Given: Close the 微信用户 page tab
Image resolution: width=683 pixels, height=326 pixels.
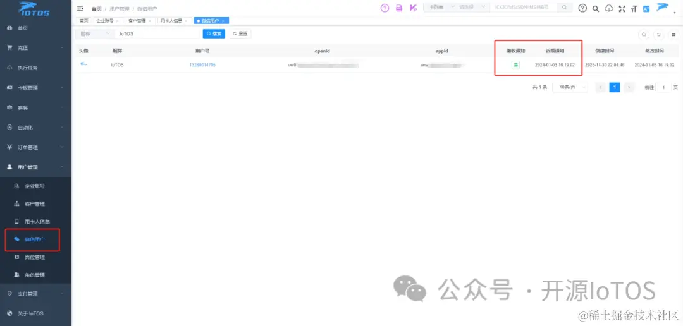Looking at the screenshot, I should [223, 21].
